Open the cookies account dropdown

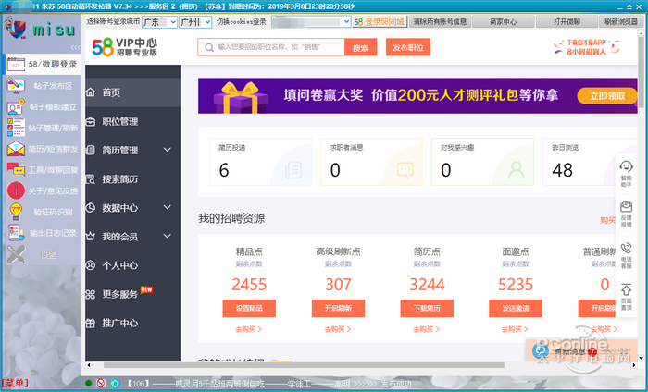311,22
